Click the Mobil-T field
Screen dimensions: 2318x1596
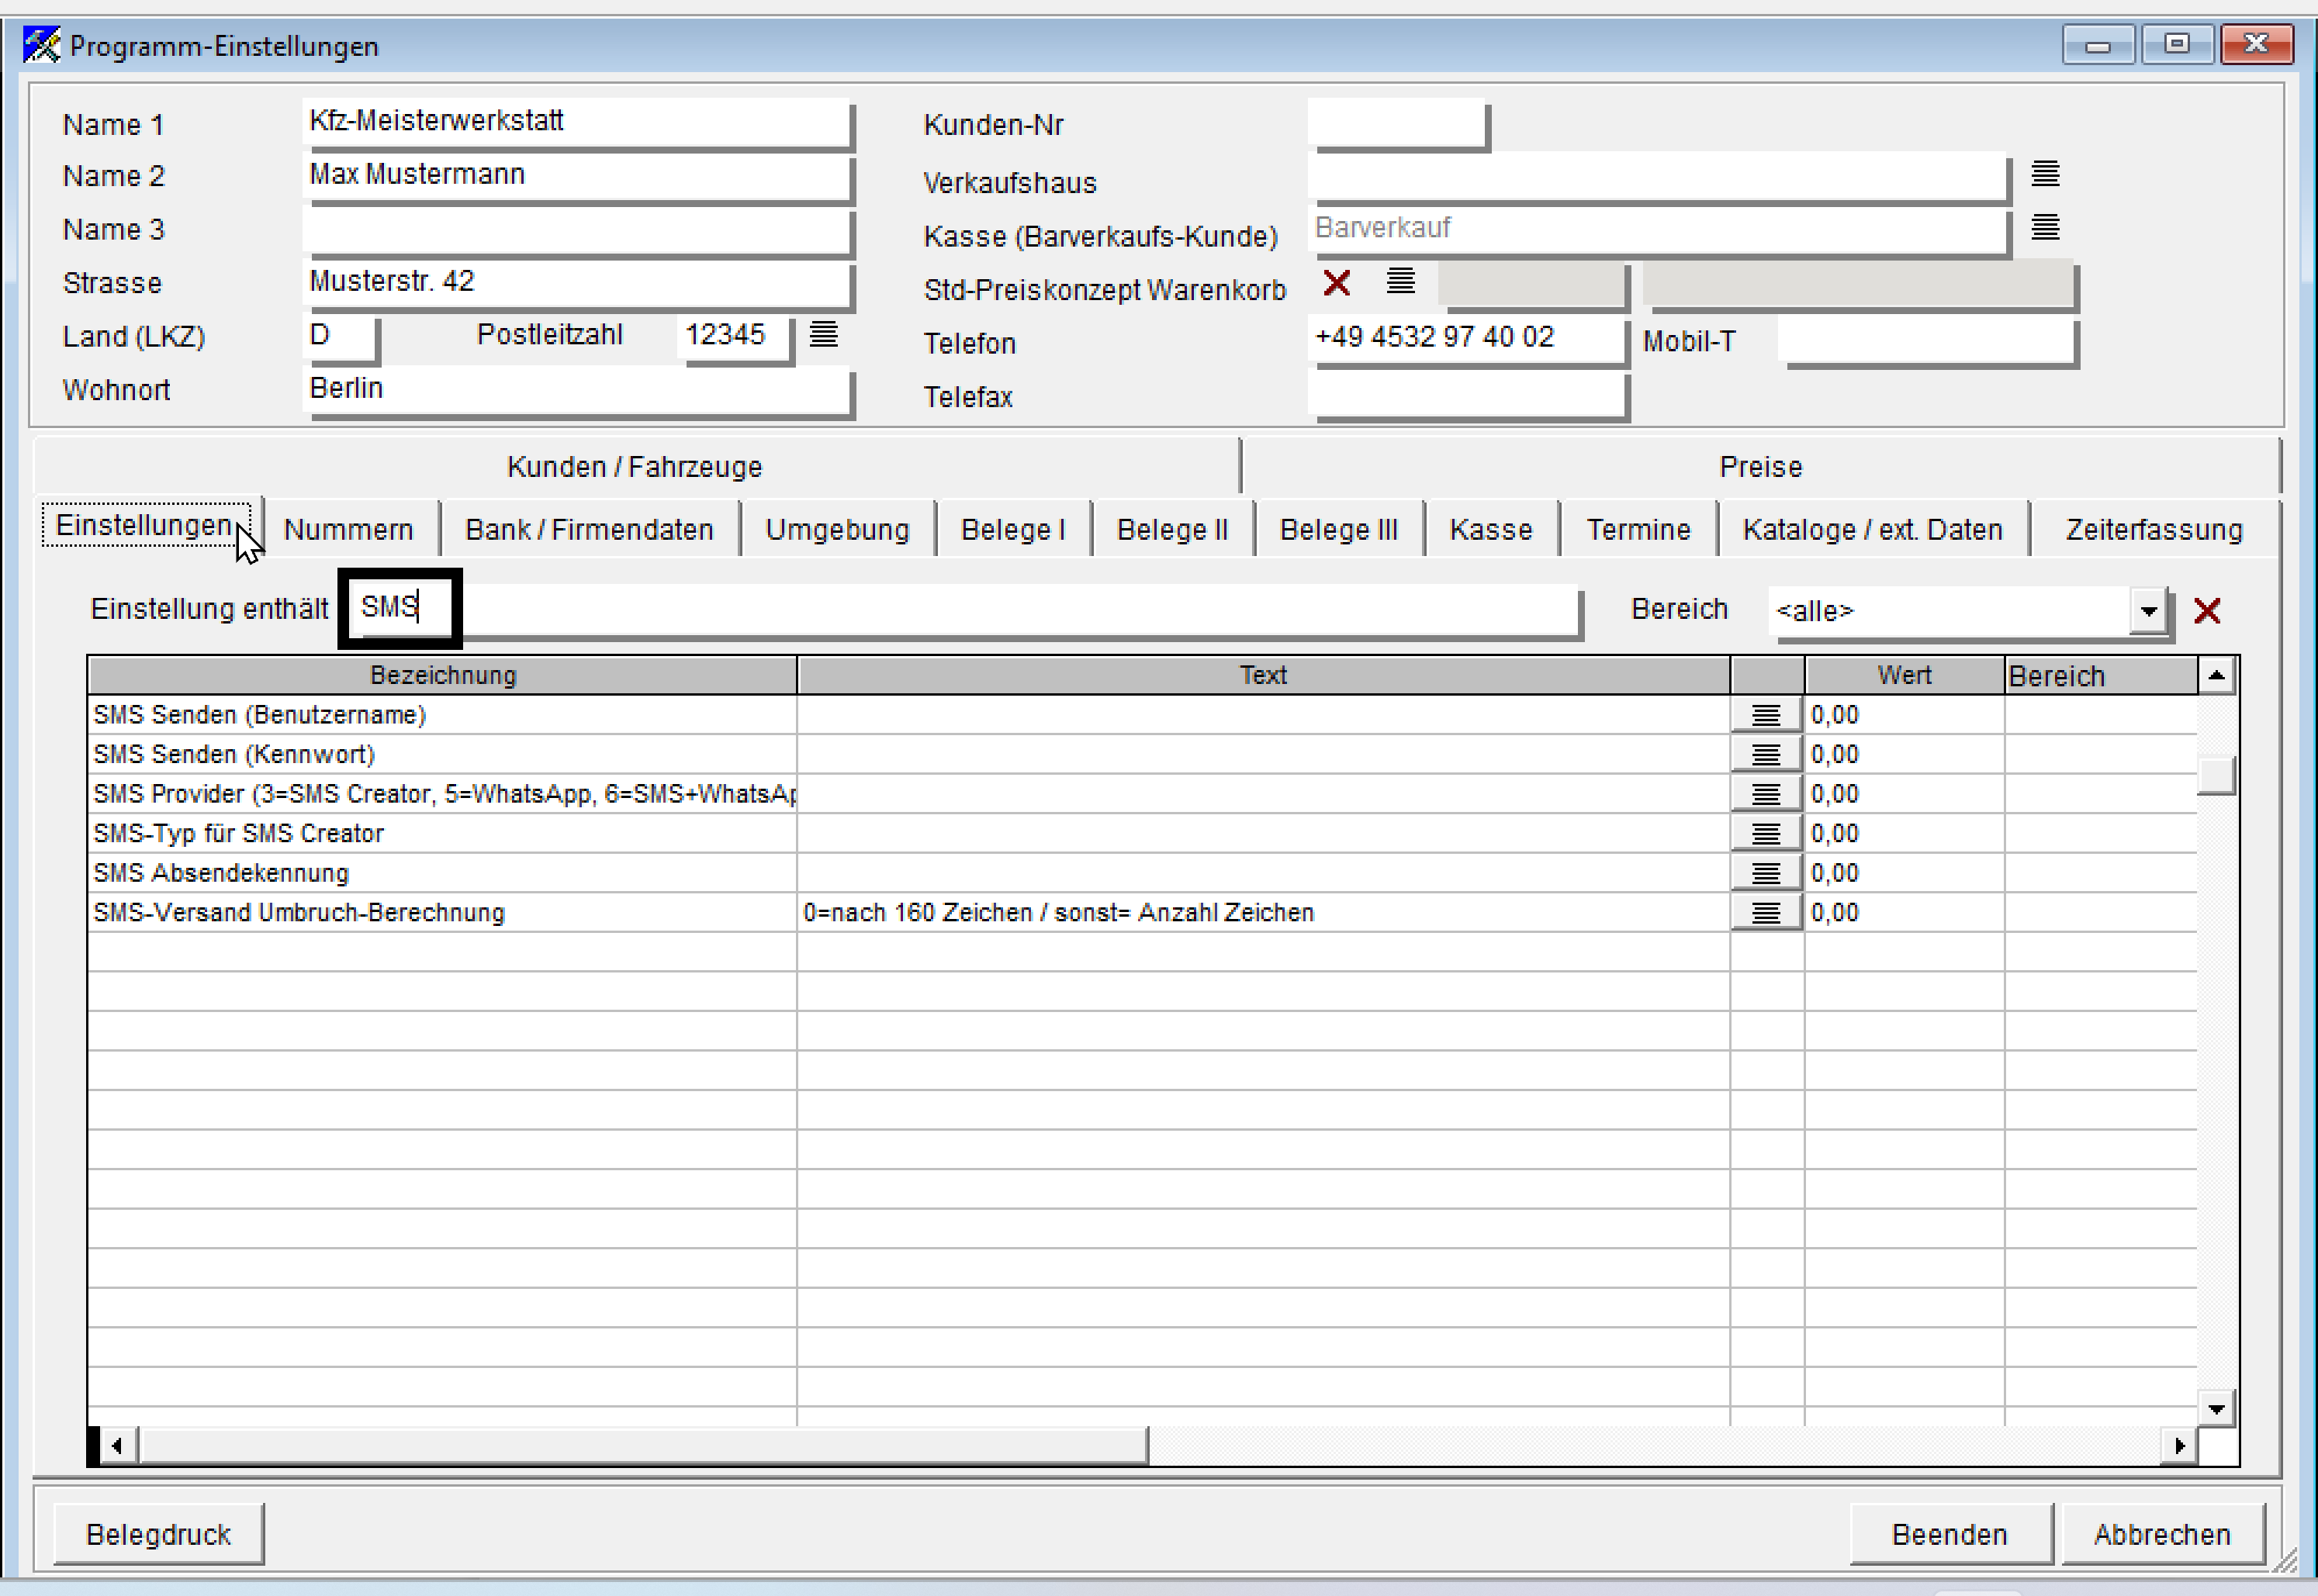tap(1927, 341)
